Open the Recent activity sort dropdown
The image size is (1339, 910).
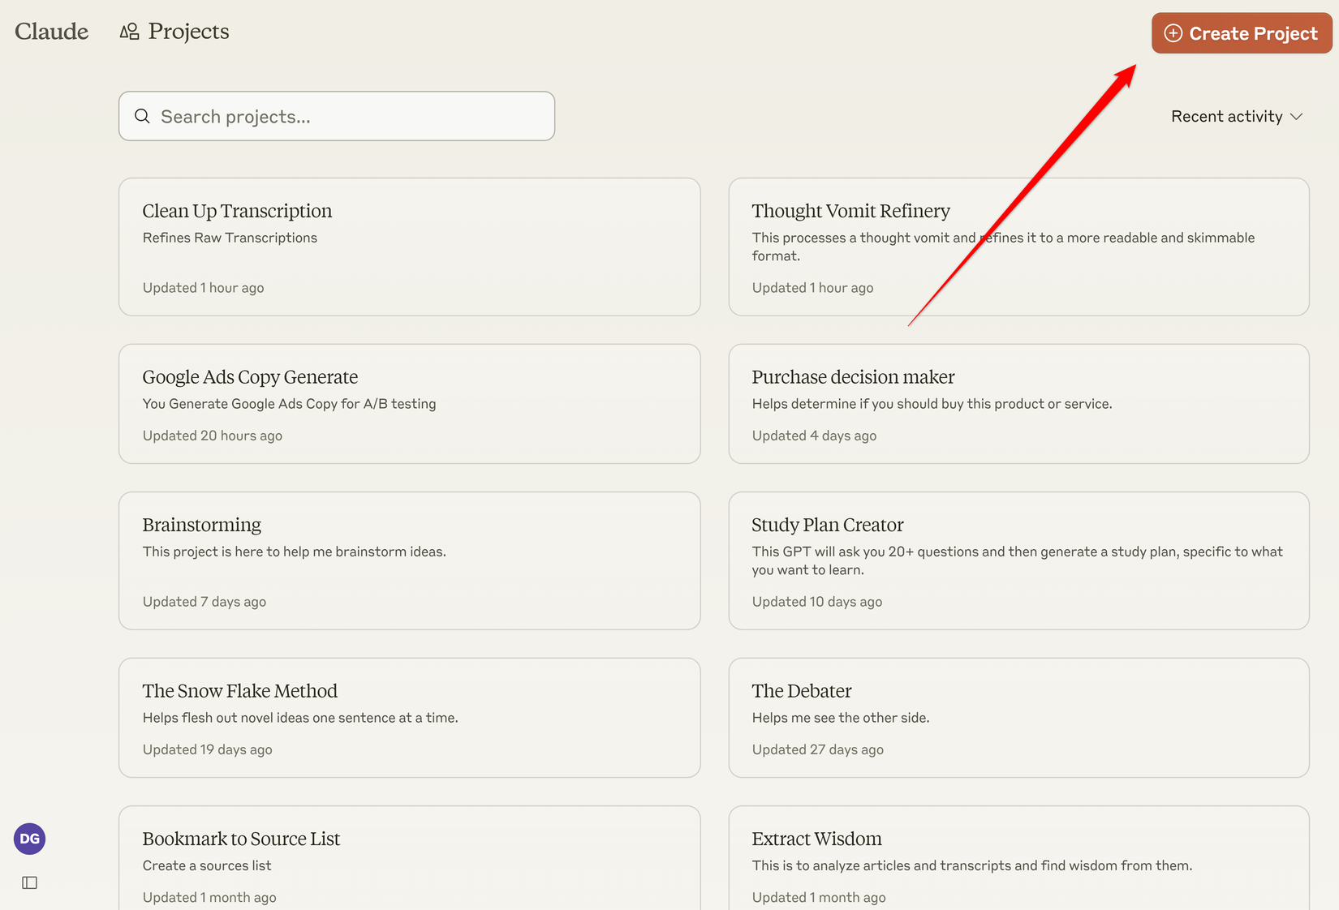(1237, 116)
